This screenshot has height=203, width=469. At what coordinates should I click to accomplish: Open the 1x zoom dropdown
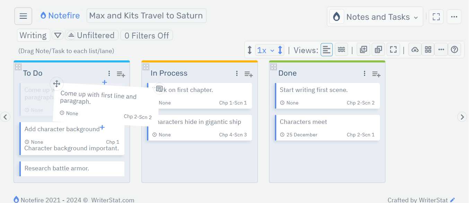265,49
